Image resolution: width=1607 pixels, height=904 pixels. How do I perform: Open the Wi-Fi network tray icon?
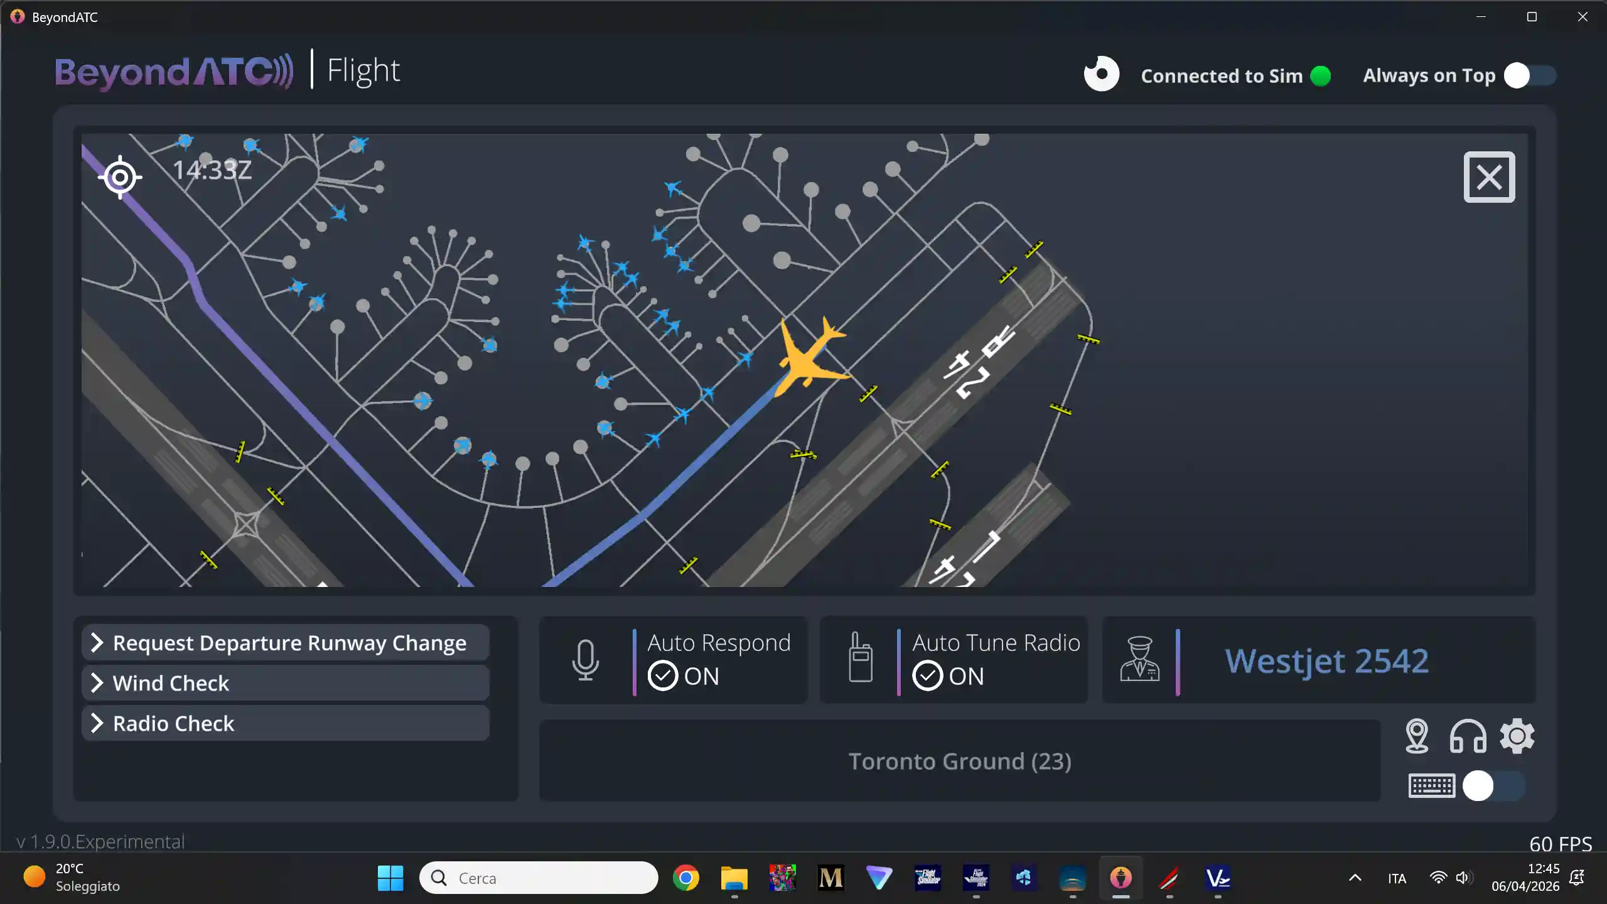pos(1438,878)
